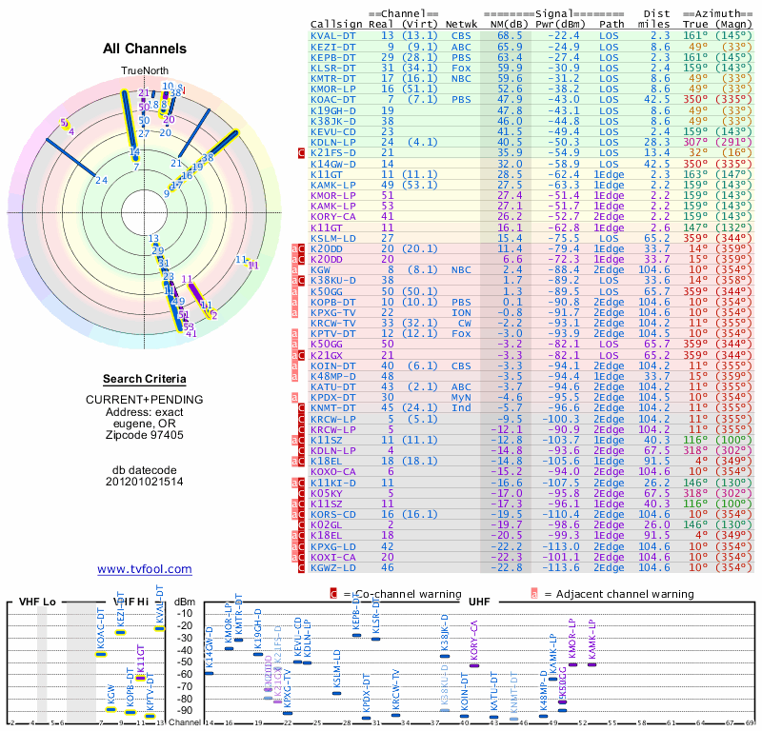This screenshot has width=762, height=731.
Task: Select the KOPB-DT callsign in the table
Action: pos(332,302)
